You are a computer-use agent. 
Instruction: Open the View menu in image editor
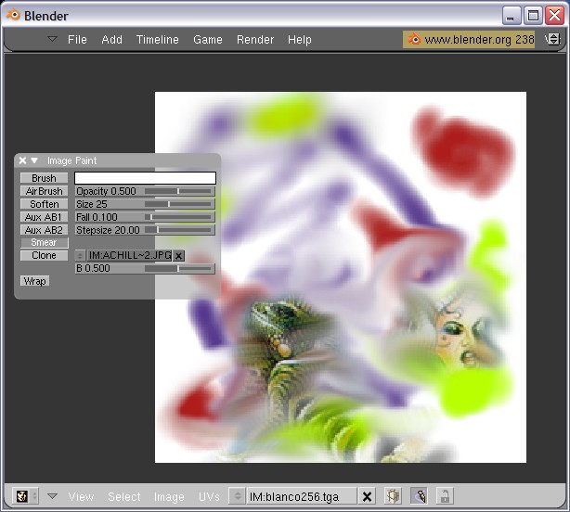81,496
